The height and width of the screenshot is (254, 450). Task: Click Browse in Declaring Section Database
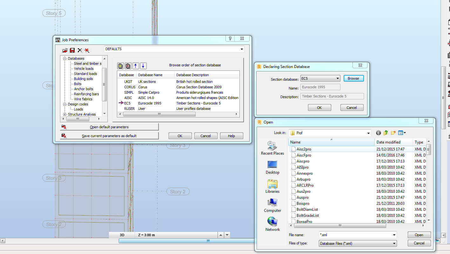(x=353, y=78)
